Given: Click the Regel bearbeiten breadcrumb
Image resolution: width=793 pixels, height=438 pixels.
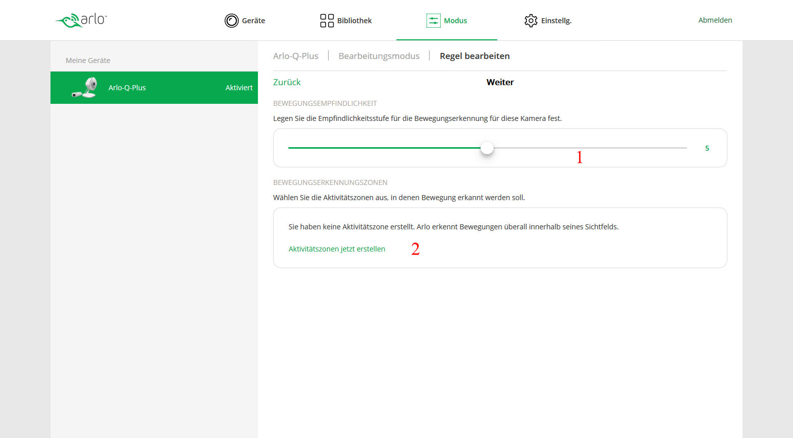Looking at the screenshot, I should (474, 56).
